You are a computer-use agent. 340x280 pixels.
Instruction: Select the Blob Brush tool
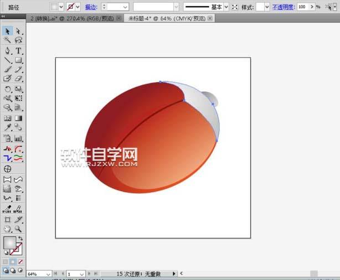click(x=7, y=78)
